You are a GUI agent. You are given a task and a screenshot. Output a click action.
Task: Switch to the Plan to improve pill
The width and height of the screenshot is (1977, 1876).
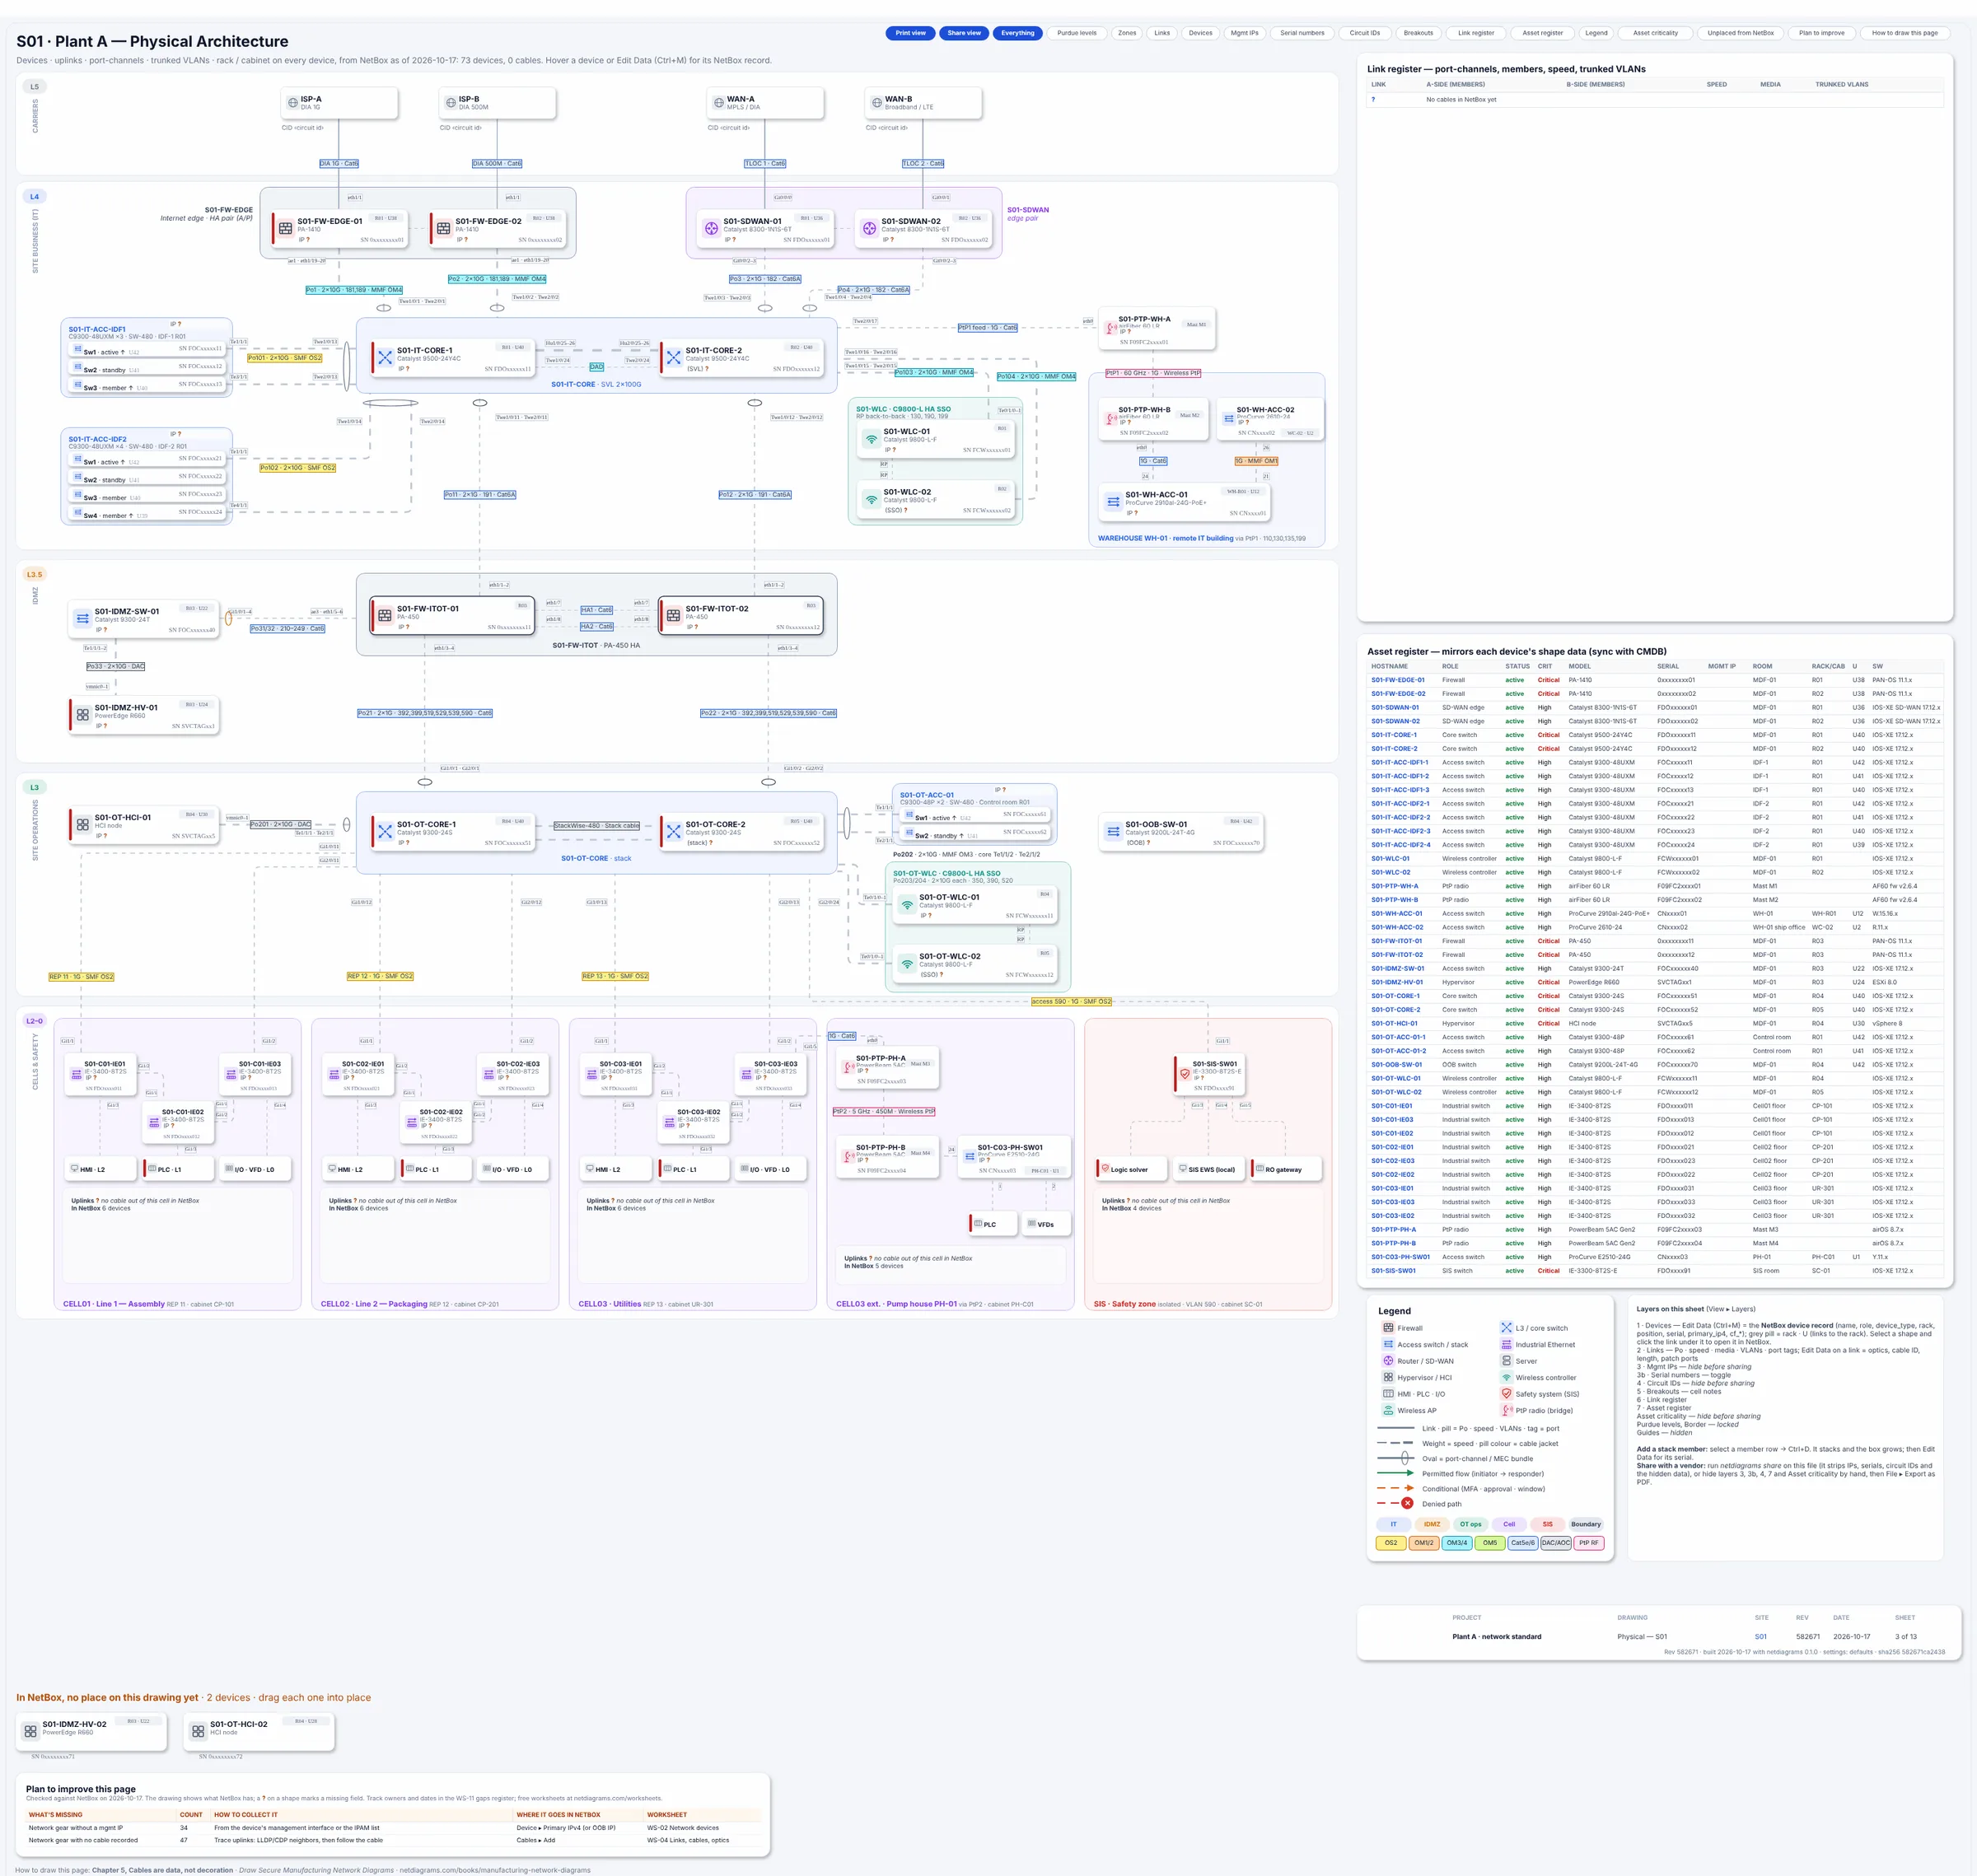(1821, 33)
